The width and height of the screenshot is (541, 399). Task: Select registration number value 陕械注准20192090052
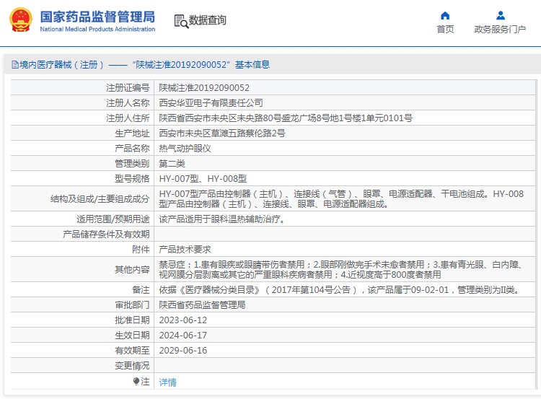(204, 88)
